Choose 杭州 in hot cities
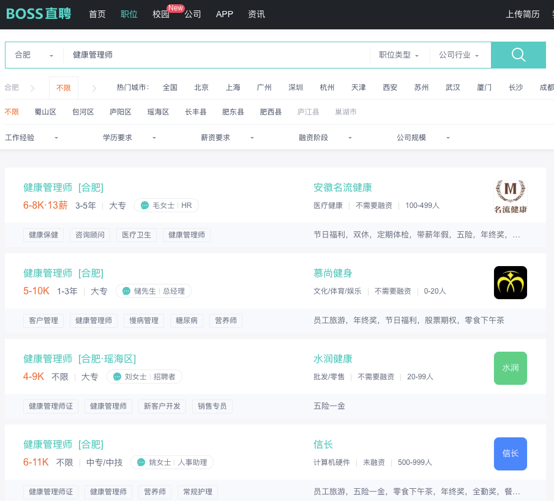 coord(327,87)
